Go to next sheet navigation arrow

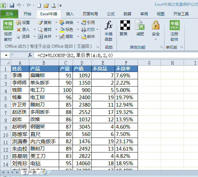(12, 172)
